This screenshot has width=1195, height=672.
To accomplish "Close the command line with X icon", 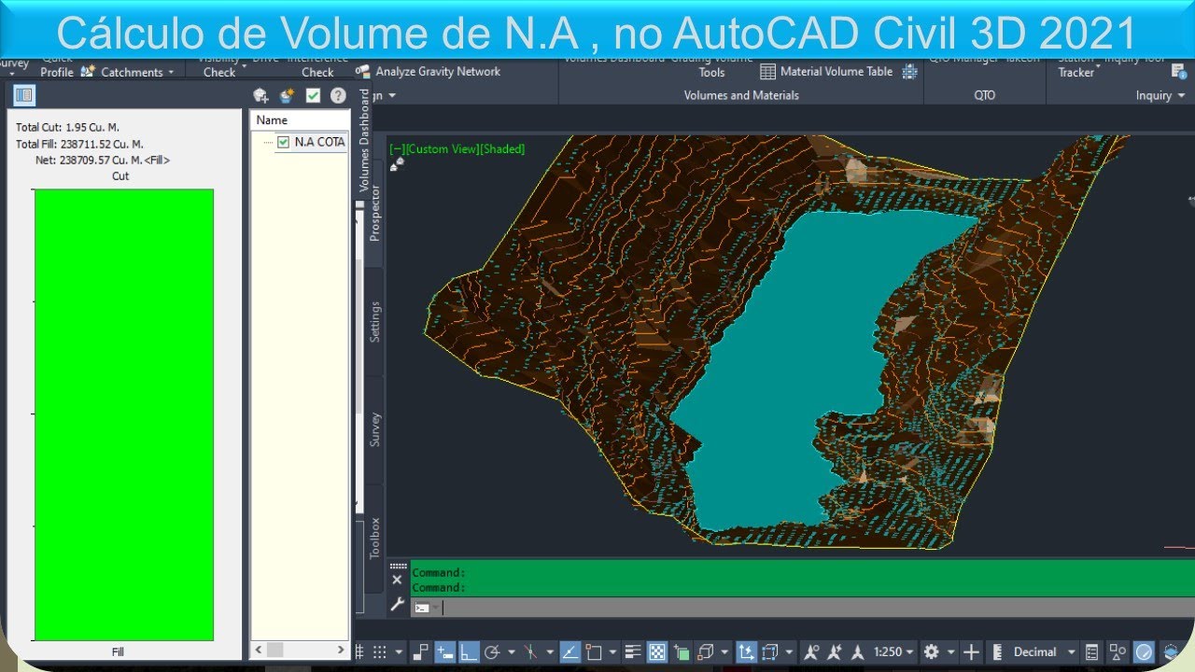I will pyautogui.click(x=397, y=580).
